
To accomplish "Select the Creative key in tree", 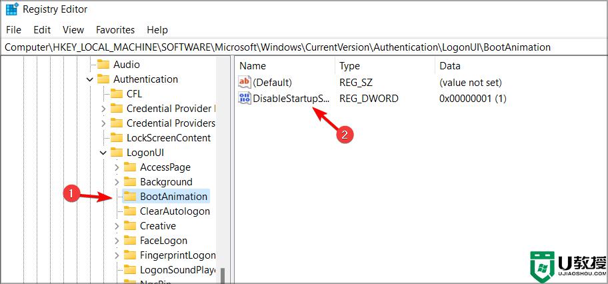I will point(157,226).
